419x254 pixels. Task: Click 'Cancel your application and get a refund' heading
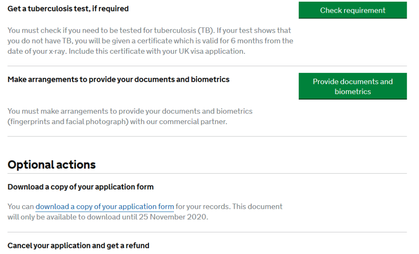tap(78, 246)
